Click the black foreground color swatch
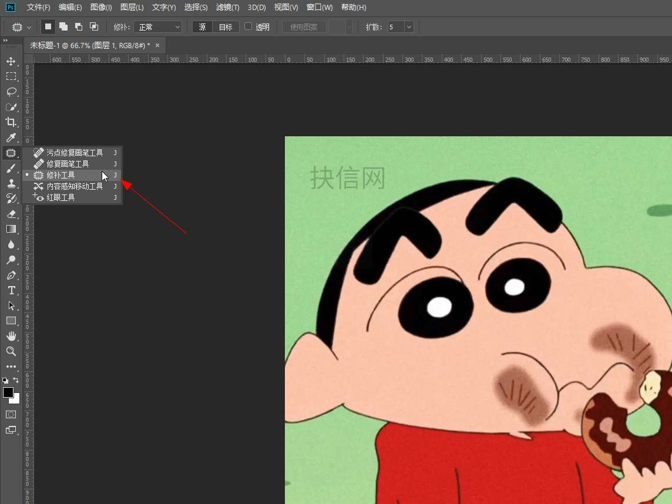Screen dimensions: 672x504 point(8,392)
